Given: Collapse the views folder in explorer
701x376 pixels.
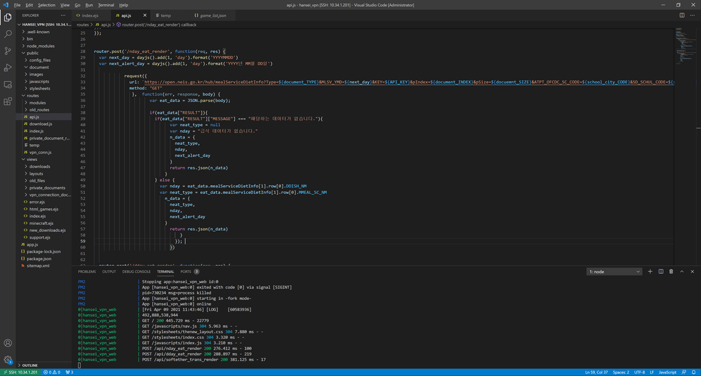Looking at the screenshot, I should [32, 159].
